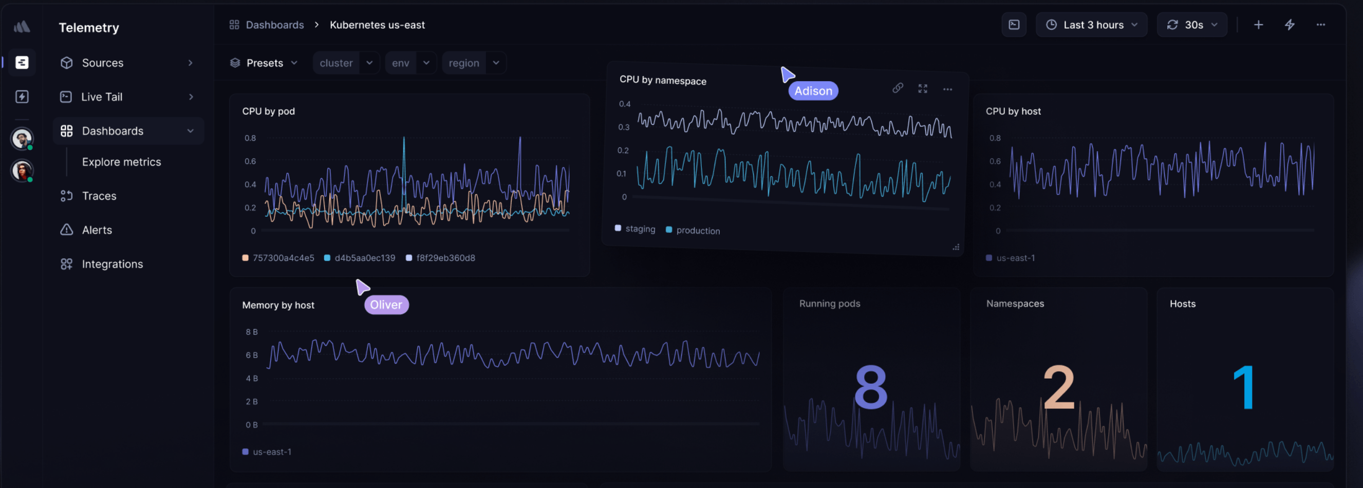Copy link icon on CPU by namespace panel
Viewport: 1363px width, 488px height.
pyautogui.click(x=898, y=88)
